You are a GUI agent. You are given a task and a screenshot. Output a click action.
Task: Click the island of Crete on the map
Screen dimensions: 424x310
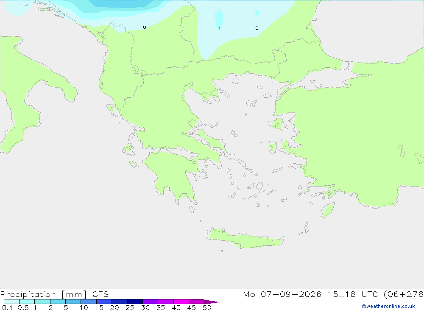click(245, 239)
